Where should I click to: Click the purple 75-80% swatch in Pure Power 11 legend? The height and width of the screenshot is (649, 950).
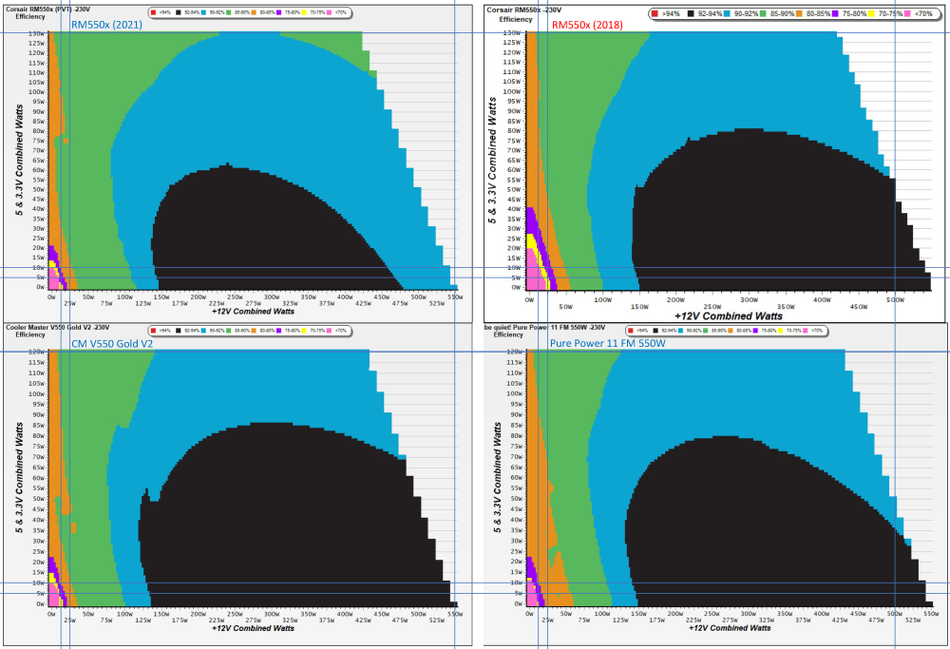755,331
